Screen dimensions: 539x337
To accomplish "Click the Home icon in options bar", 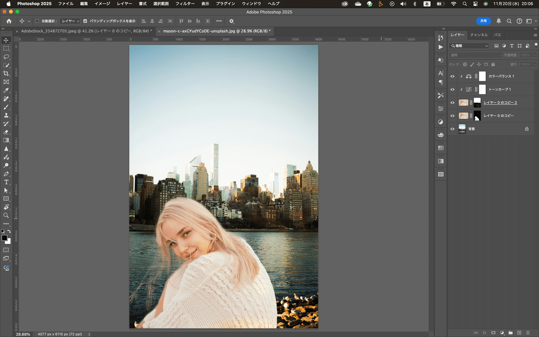I will [9, 21].
